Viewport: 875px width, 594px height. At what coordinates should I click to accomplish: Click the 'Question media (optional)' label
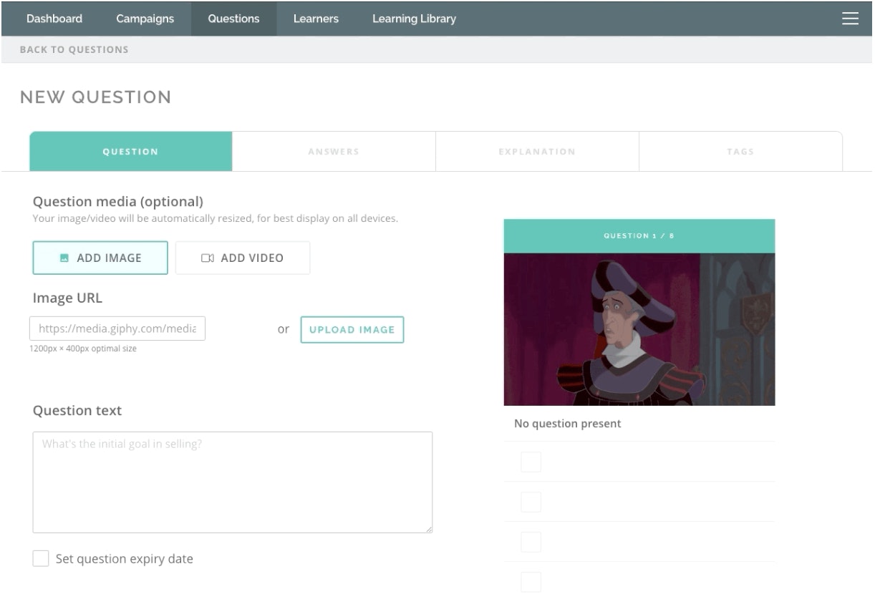click(x=118, y=203)
